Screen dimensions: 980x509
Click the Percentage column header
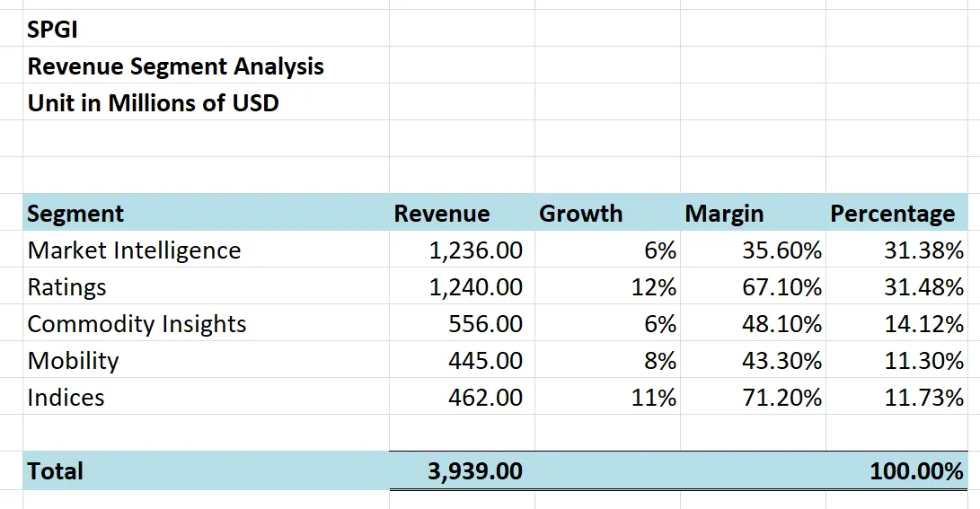[x=892, y=214]
